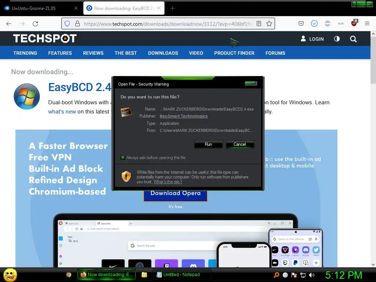Uncheck Always ask before opening this file
The width and height of the screenshot is (376, 282).
[x=123, y=157]
